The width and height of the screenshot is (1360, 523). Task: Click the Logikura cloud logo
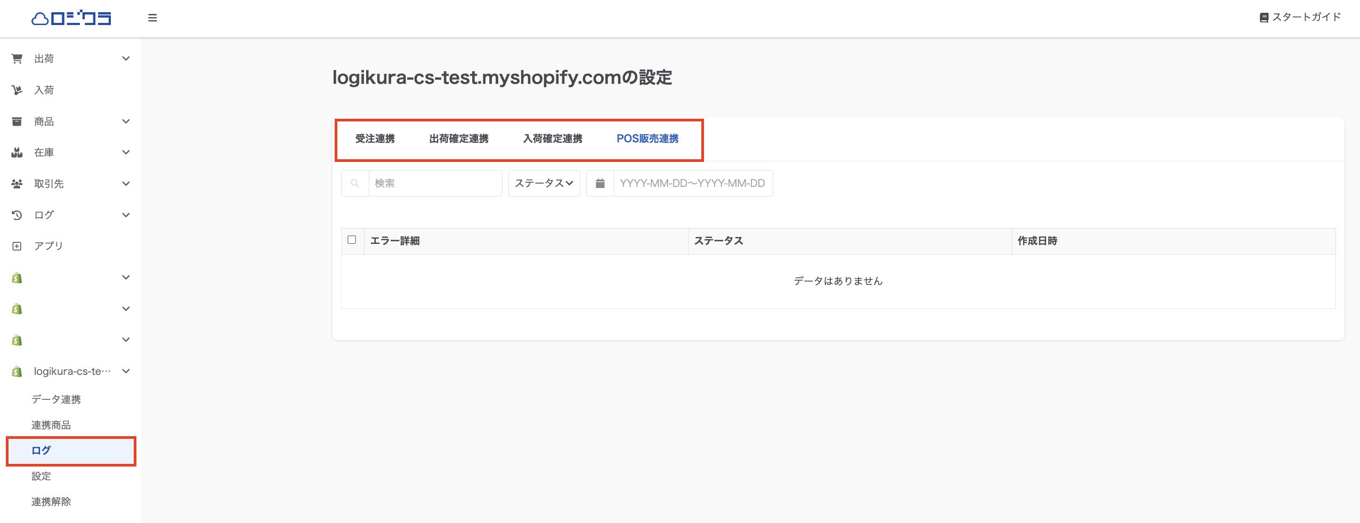[x=71, y=19]
